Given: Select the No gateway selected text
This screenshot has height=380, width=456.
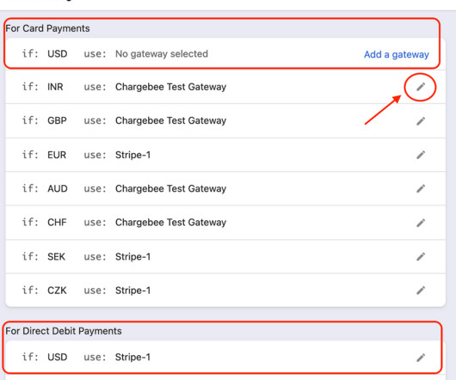Looking at the screenshot, I should (x=162, y=54).
